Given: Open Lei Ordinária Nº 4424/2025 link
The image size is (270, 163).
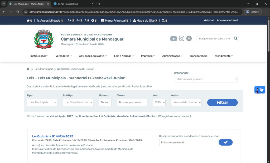Looking at the screenshot, I should pyautogui.click(x=53, y=136).
